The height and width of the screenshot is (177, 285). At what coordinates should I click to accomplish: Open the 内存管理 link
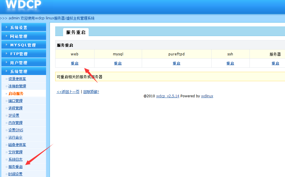tap(16, 123)
